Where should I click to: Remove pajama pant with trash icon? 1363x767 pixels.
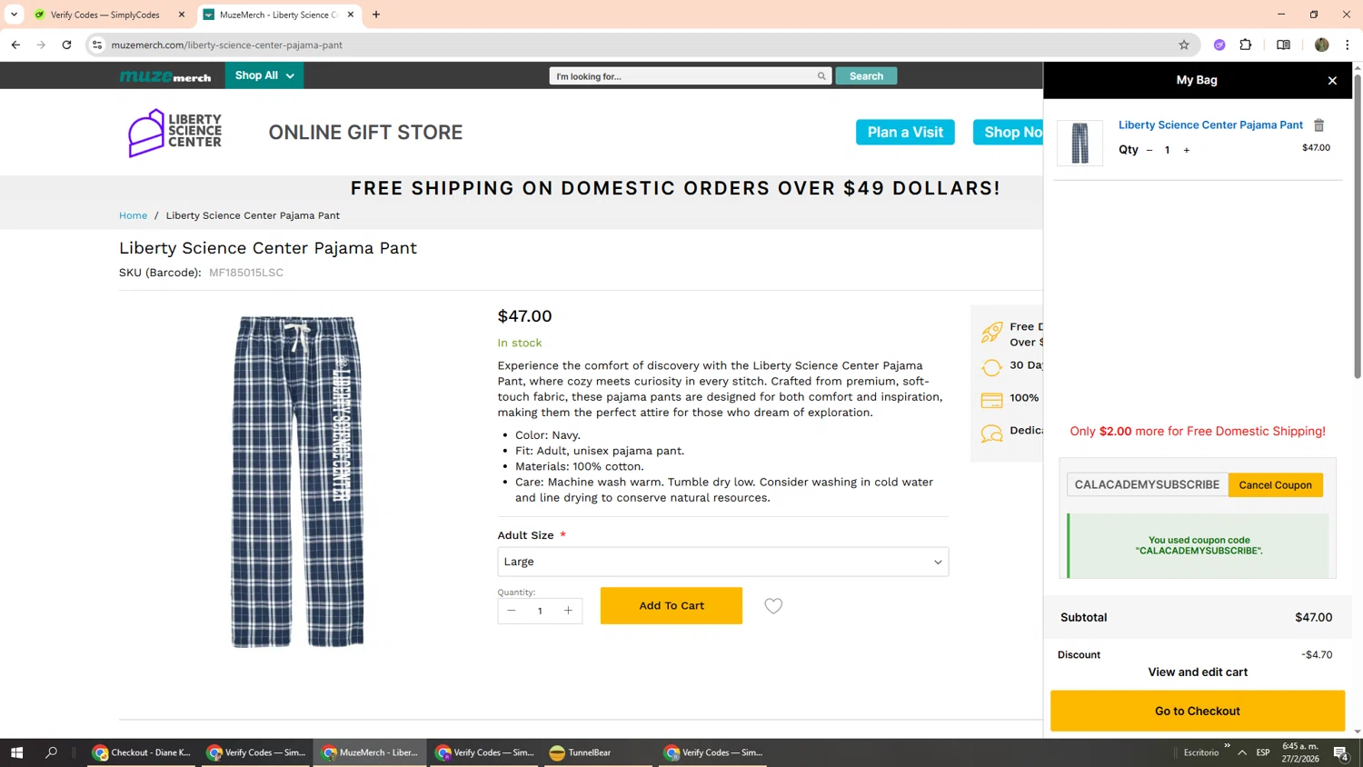[1319, 125]
